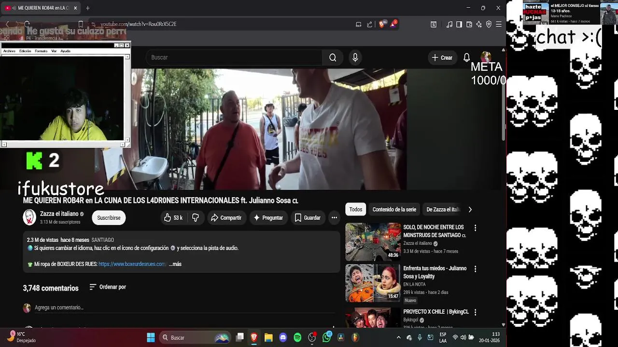Open a new browser tab with plus
Image resolution: width=618 pixels, height=347 pixels.
(87, 8)
